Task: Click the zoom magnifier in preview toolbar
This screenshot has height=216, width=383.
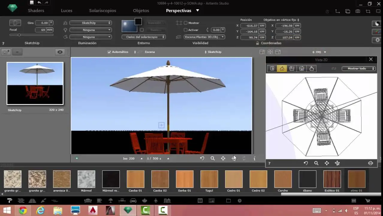Action: [x=212, y=158]
